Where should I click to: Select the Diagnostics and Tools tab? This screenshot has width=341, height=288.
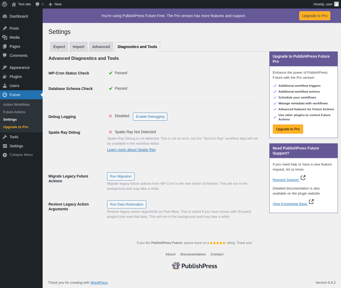click(137, 47)
